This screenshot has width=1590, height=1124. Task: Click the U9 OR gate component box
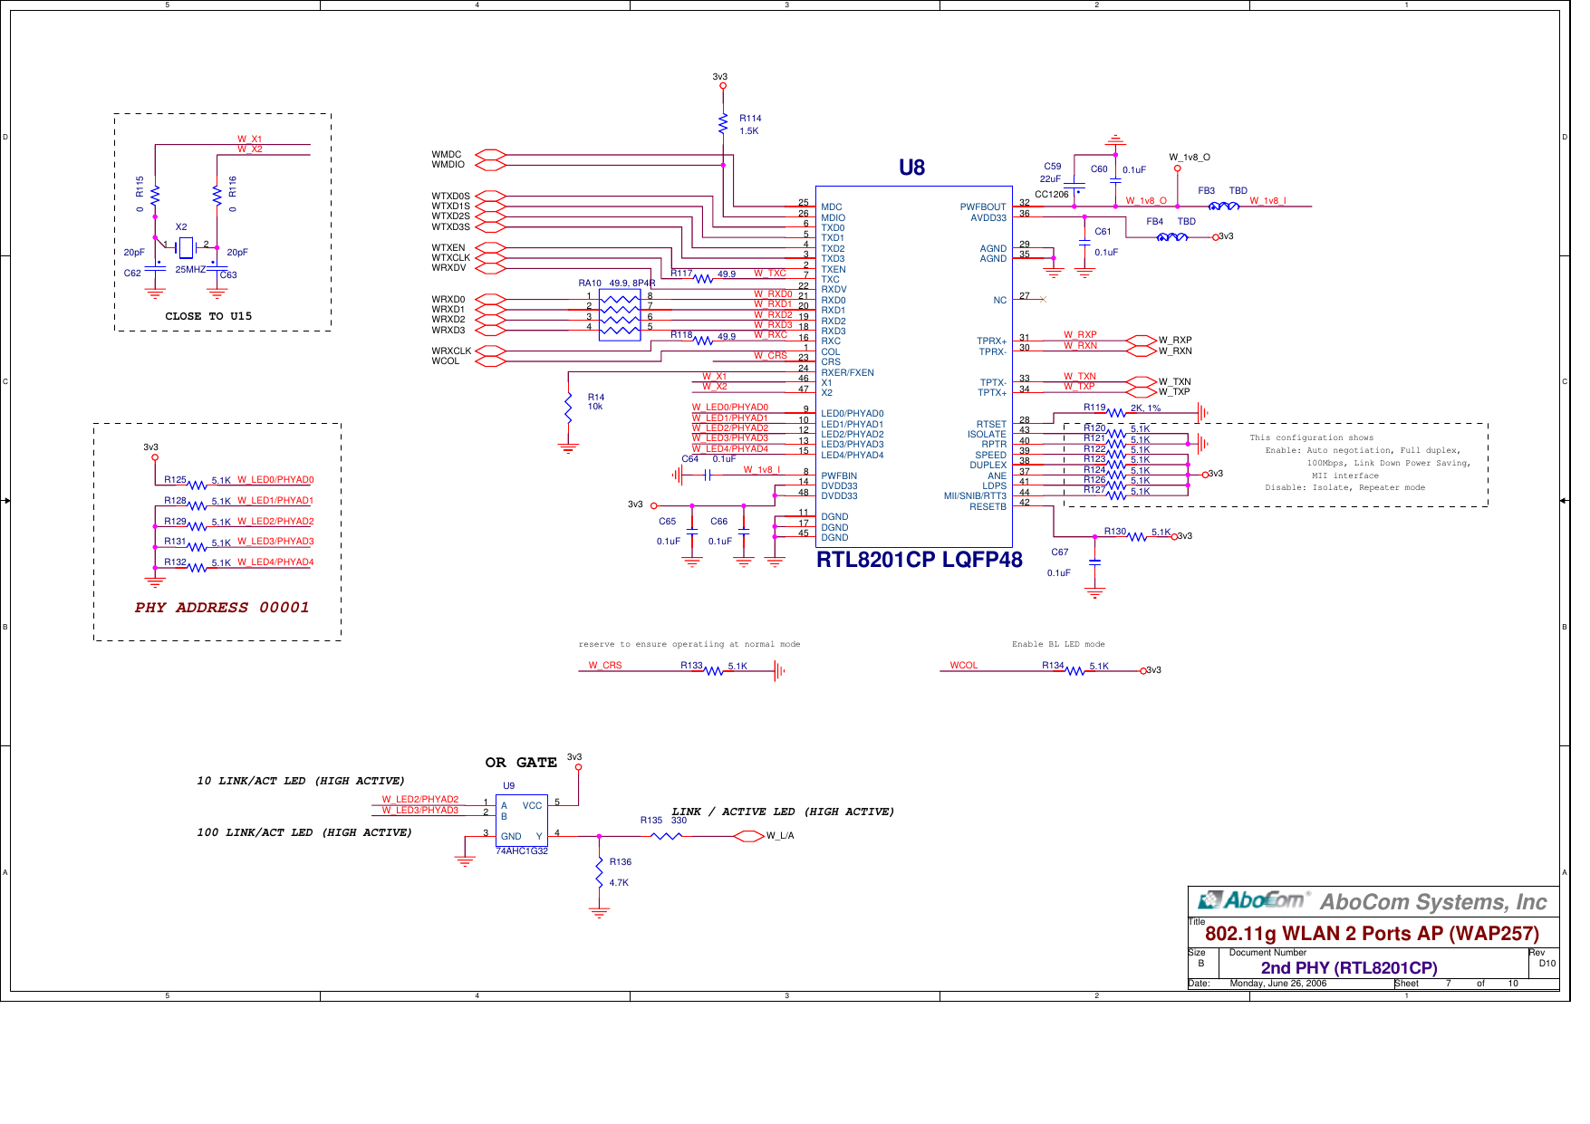[x=522, y=821]
